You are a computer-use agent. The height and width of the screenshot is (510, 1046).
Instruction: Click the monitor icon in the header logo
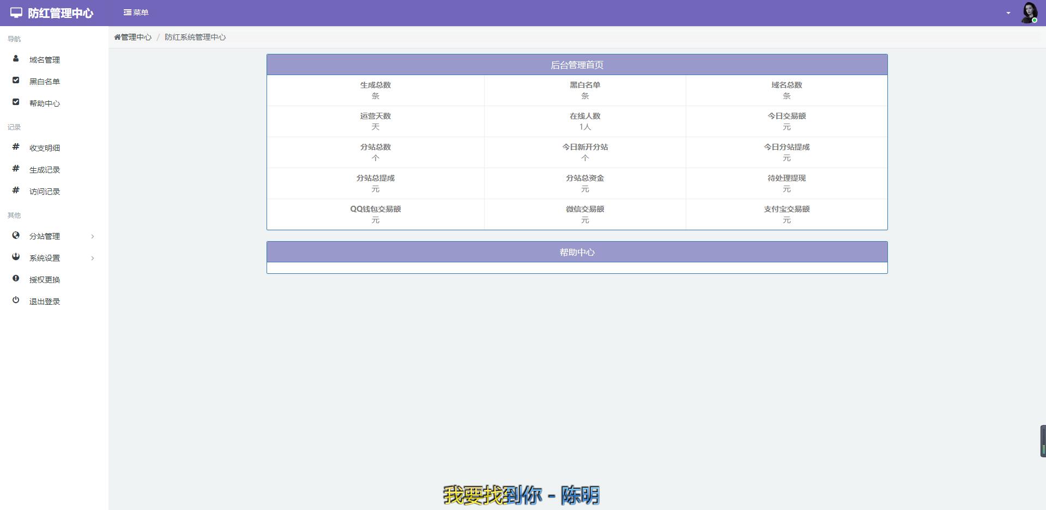coord(16,13)
